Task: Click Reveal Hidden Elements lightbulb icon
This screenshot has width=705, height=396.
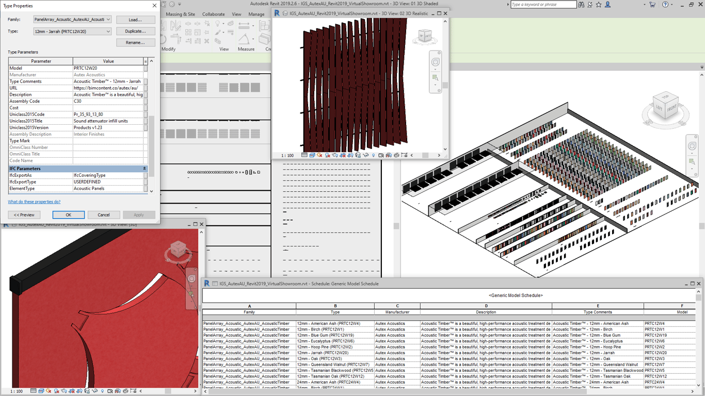Action: 373,154
